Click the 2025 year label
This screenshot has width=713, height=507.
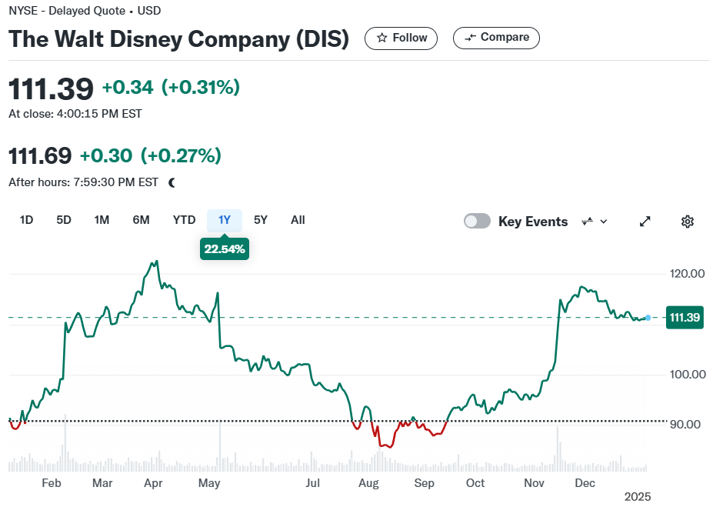(x=638, y=497)
